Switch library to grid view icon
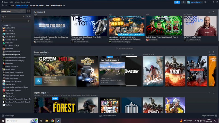 [x=28, y=11]
